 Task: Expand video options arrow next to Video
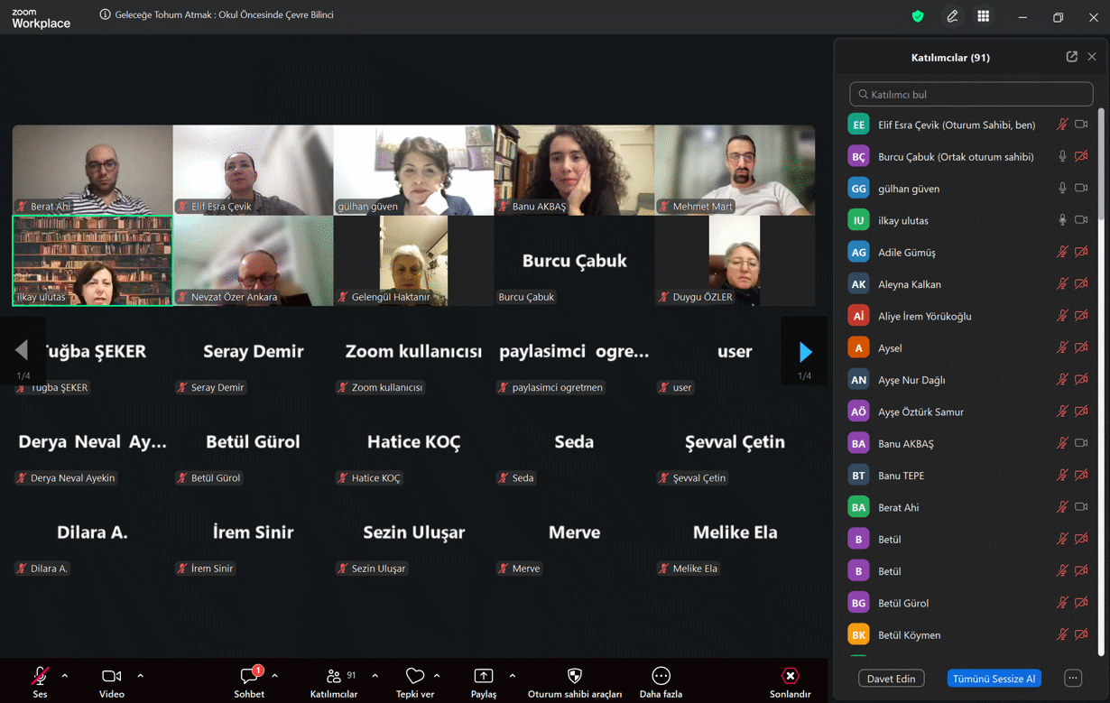point(141,676)
